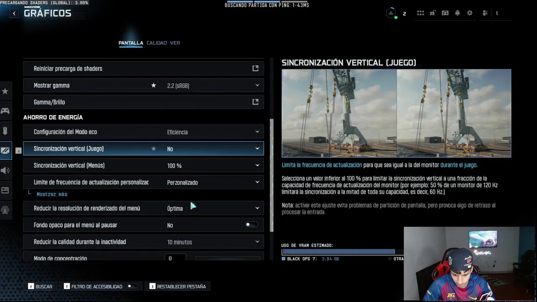Click the AHORRO DE ENERGÍA section header
The width and height of the screenshot is (537, 302).
point(53,117)
